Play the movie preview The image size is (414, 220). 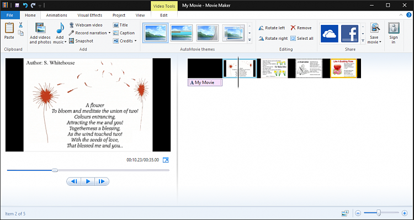click(88, 181)
